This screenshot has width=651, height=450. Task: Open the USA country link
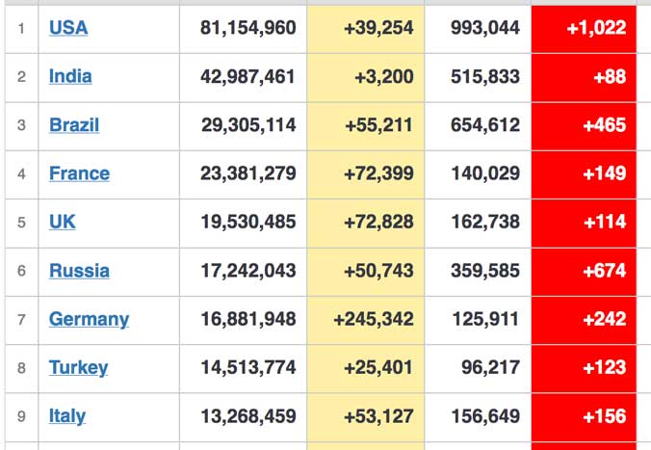click(68, 28)
